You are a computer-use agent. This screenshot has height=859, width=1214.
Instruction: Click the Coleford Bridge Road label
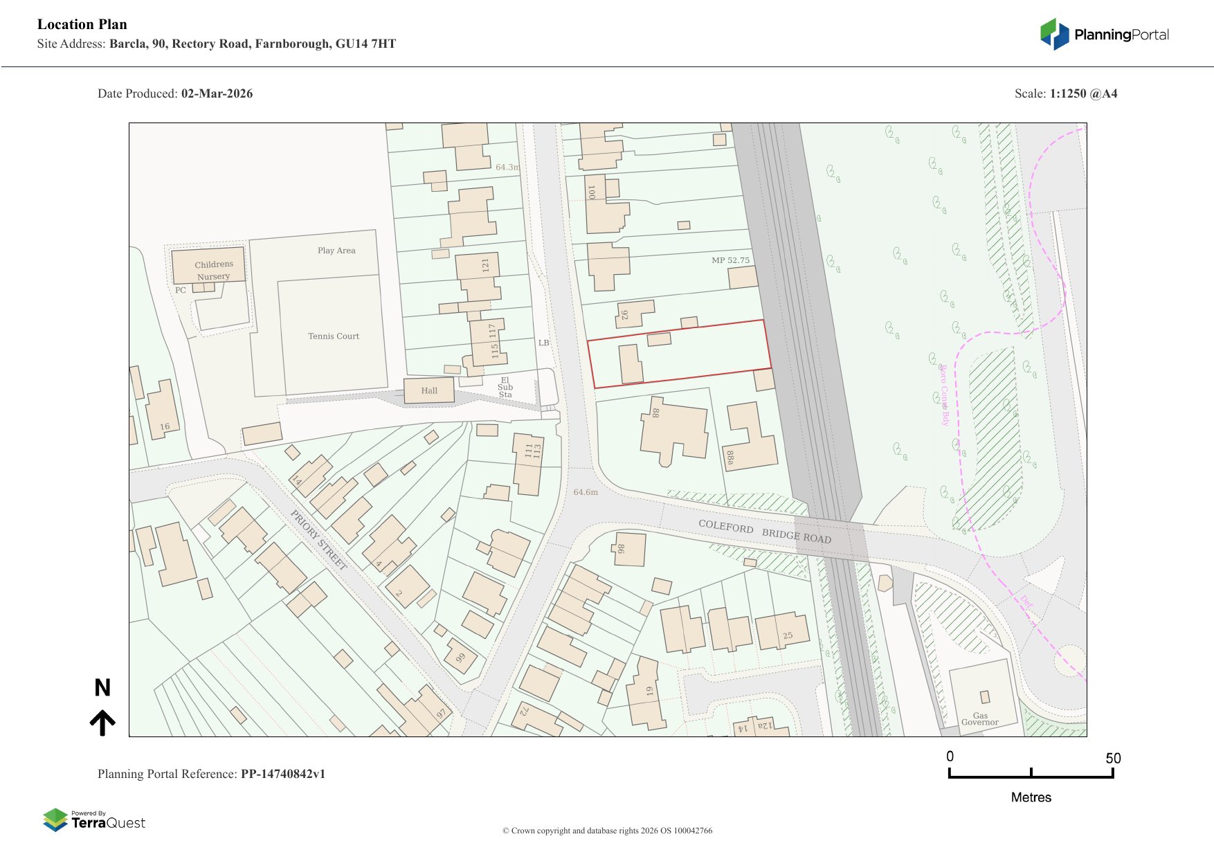(764, 531)
